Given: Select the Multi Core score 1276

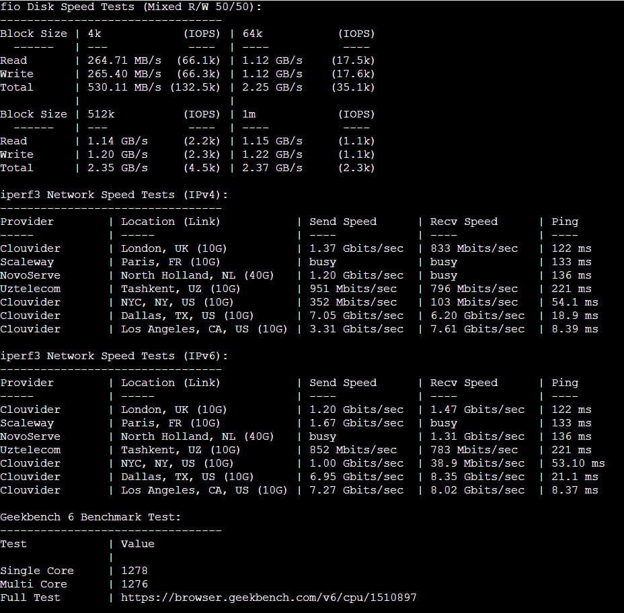Looking at the screenshot, I should (134, 584).
